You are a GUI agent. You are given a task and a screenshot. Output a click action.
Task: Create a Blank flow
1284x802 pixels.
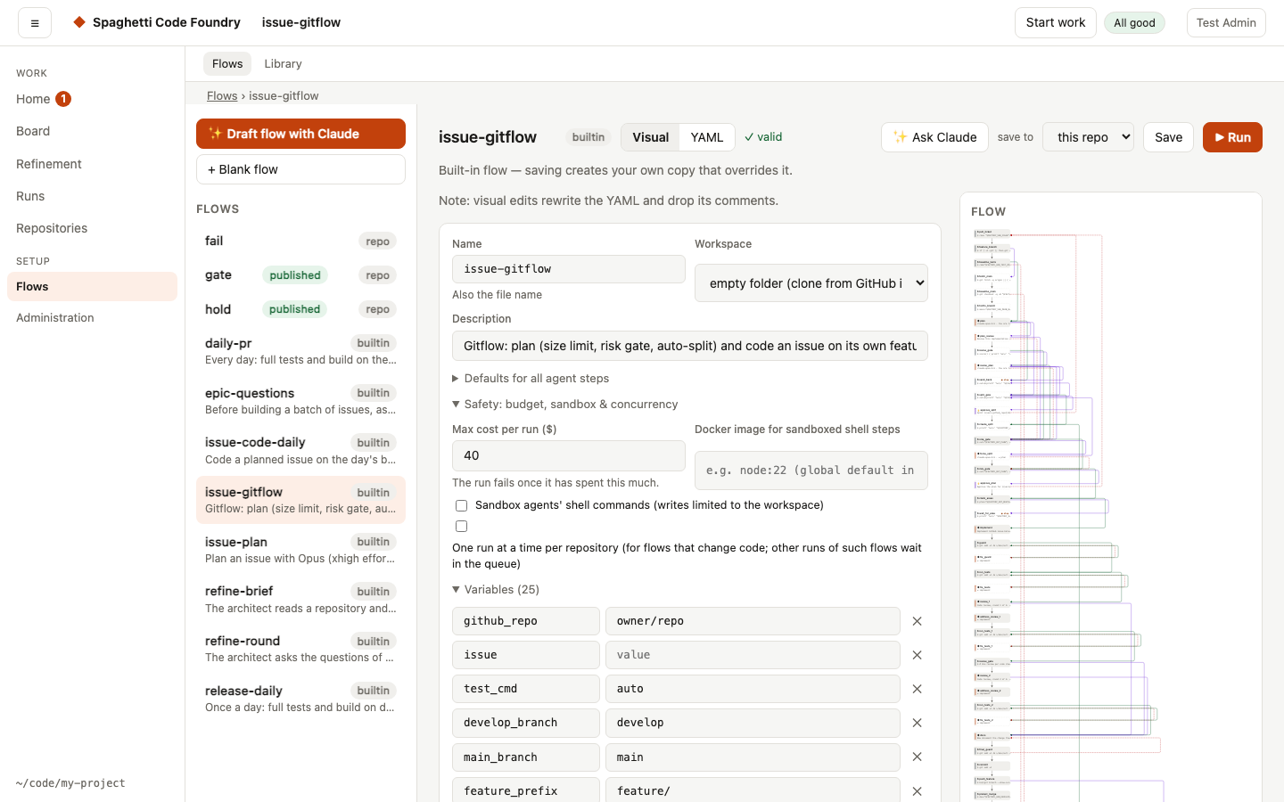tap(300, 169)
